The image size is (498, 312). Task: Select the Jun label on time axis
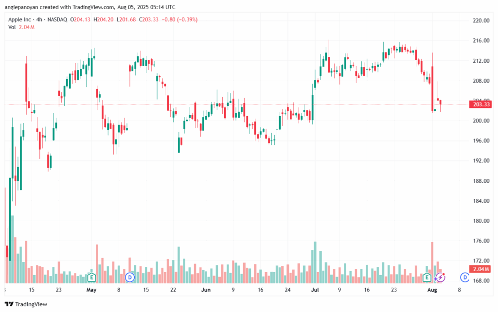(206, 290)
